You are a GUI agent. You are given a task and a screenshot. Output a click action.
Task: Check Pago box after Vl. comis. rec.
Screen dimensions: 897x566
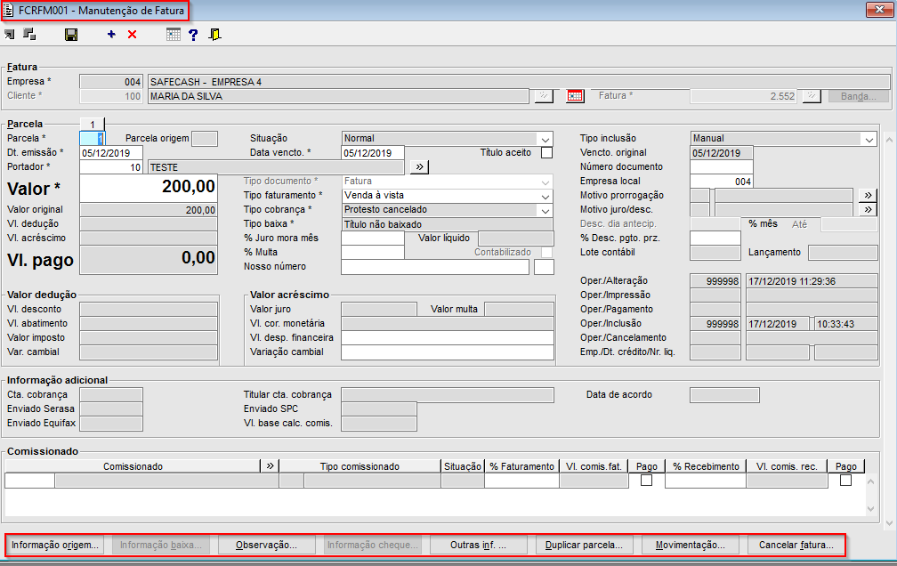pos(845,481)
